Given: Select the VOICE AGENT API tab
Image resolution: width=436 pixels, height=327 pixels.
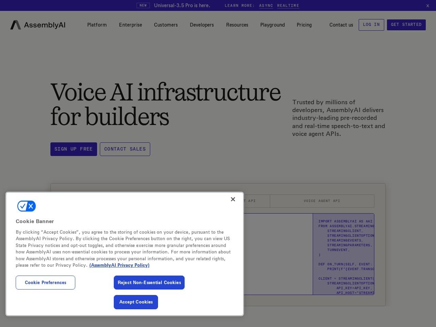Looking at the screenshot, I should click(322, 201).
